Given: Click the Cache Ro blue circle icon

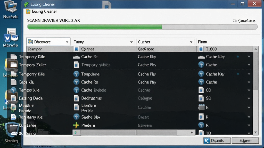Looking at the screenshot, I should pos(76,82).
